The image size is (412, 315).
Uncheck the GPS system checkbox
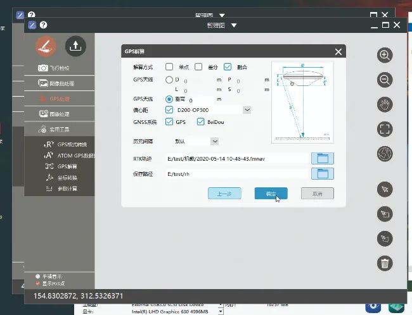(x=169, y=121)
